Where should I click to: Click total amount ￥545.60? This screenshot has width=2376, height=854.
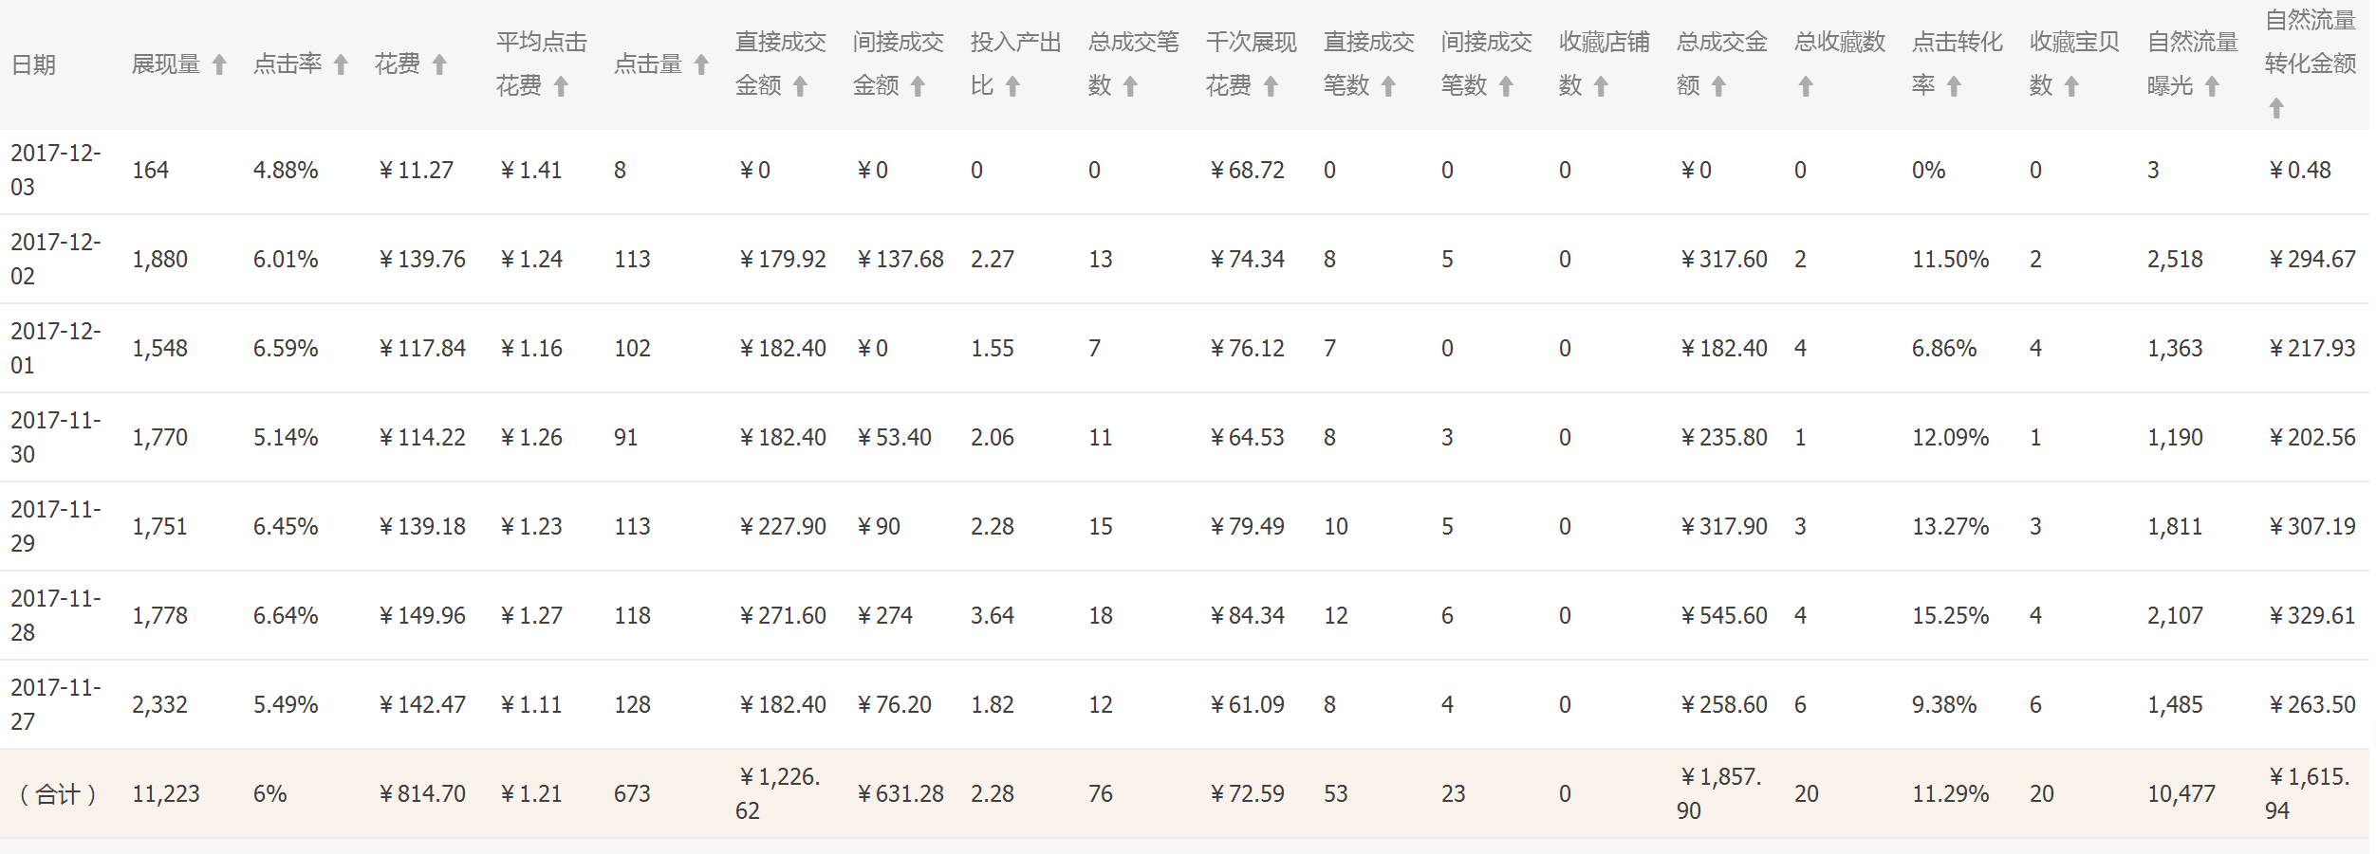click(1723, 615)
